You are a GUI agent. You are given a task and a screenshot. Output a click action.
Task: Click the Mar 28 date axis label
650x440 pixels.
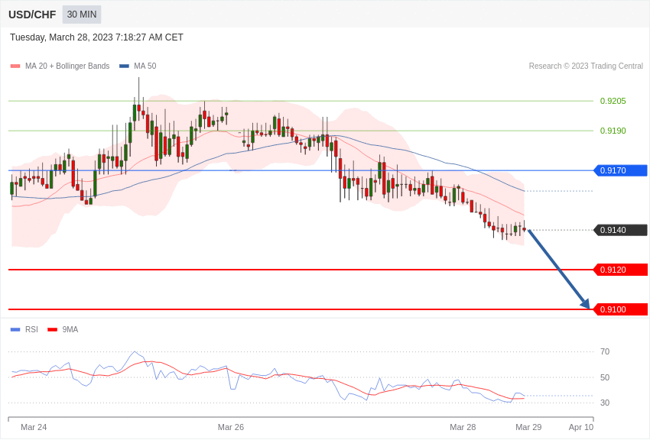click(463, 427)
